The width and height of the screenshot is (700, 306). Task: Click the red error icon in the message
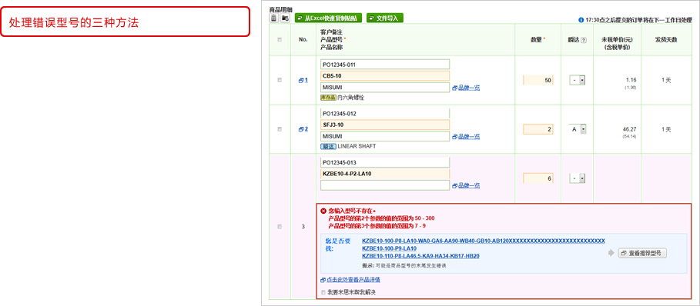click(324, 211)
